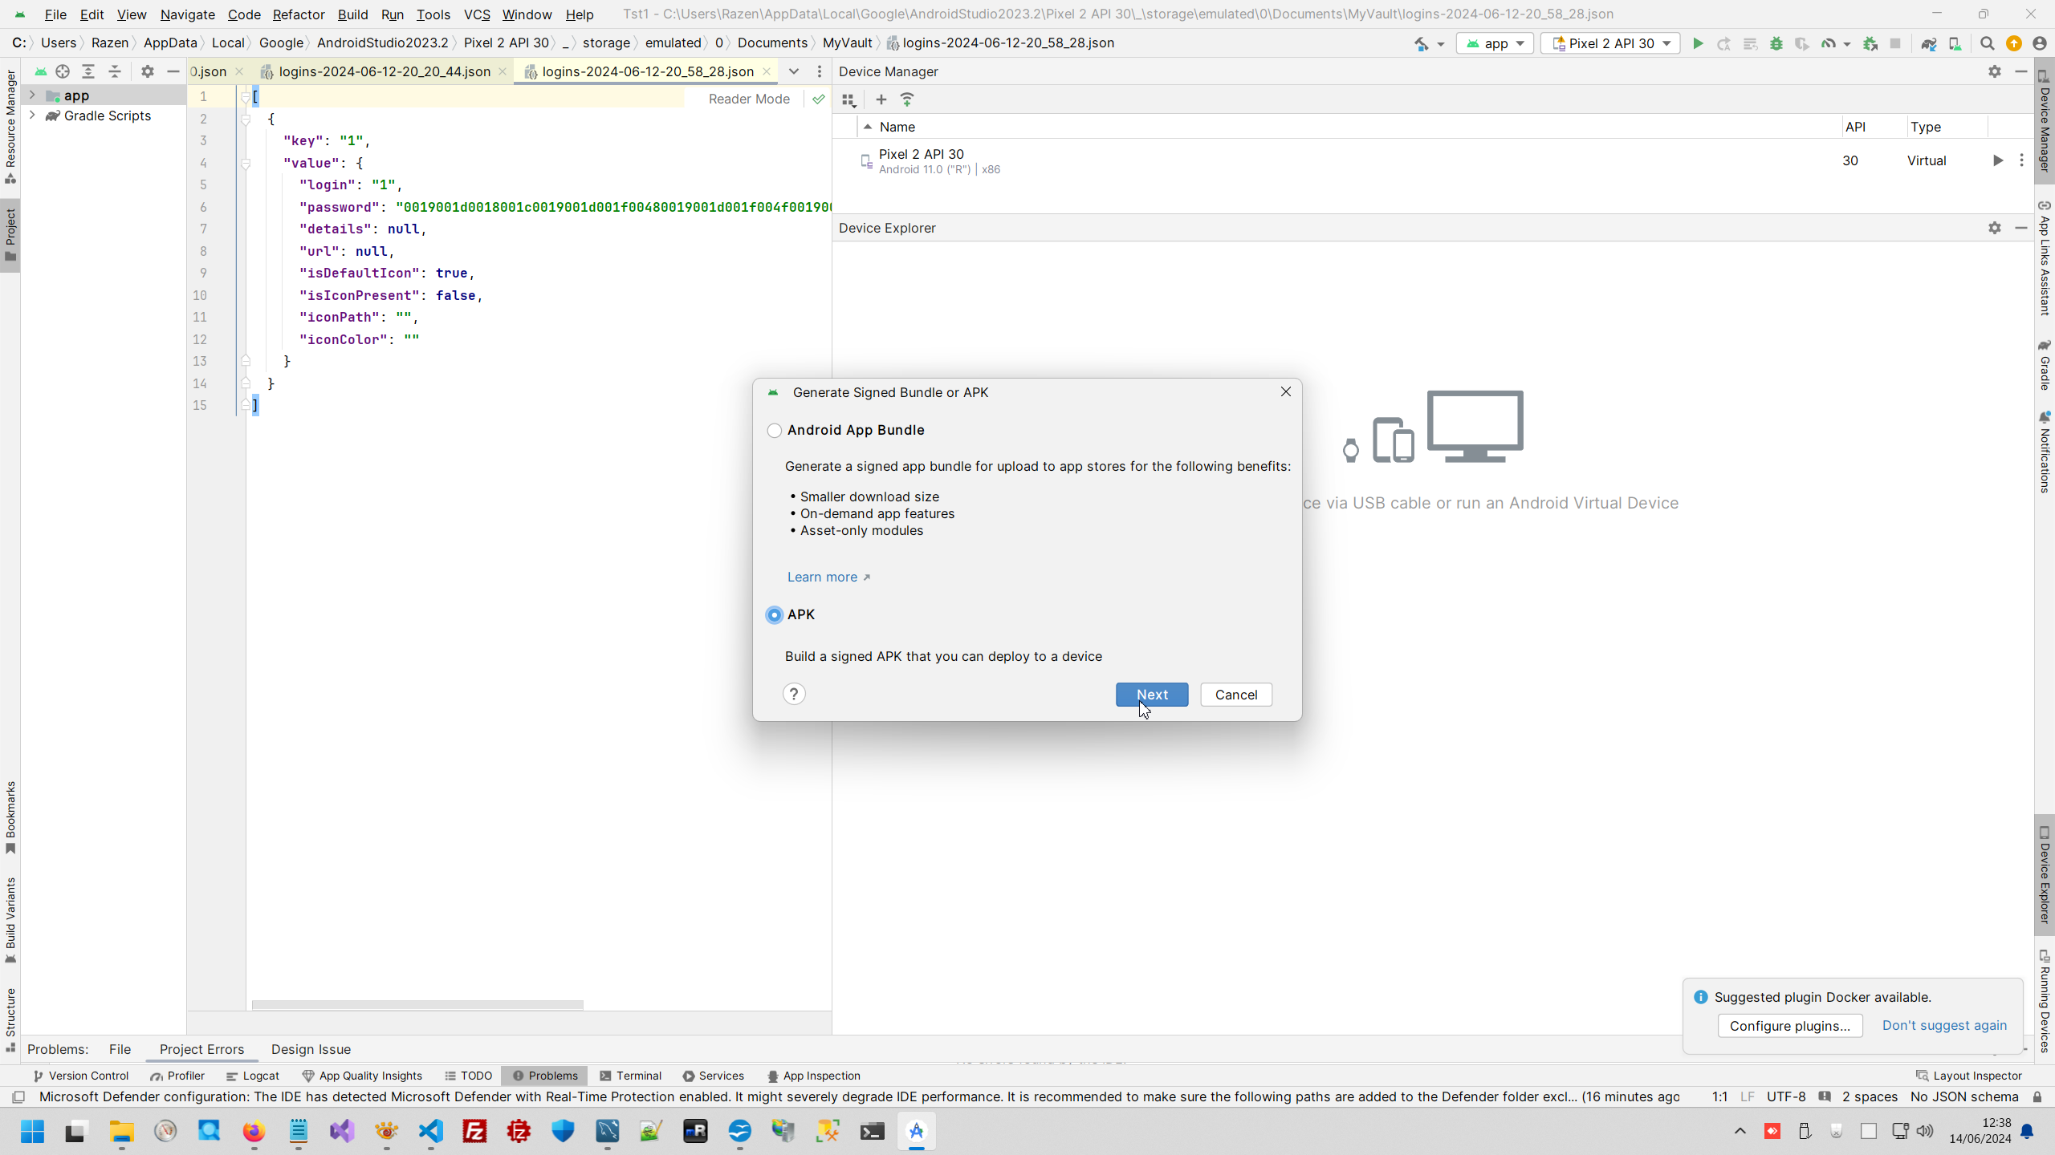Image resolution: width=2055 pixels, height=1155 pixels.
Task: Open Device Manager settings gear
Action: click(1994, 71)
